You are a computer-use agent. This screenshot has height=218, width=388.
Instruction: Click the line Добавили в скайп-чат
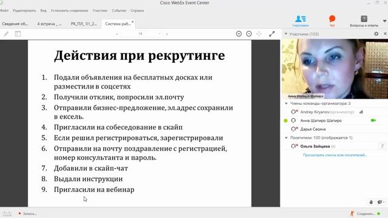point(91,168)
